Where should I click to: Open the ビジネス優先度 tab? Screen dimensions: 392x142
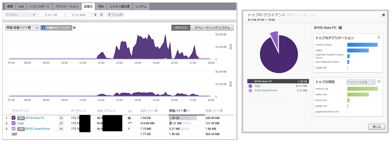pos(120,6)
